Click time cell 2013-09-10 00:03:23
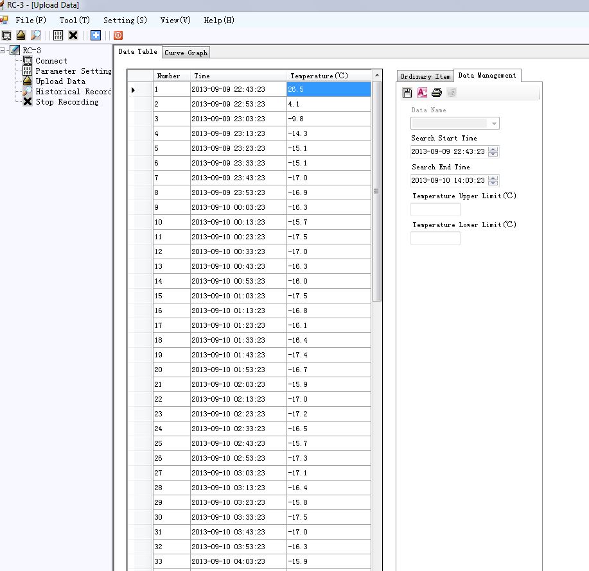Viewport: 589px width, 571px height. [238, 207]
